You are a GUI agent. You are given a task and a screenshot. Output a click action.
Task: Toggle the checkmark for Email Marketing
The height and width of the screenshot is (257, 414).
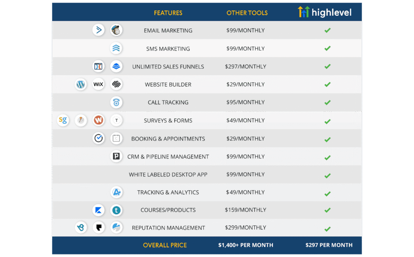point(327,30)
